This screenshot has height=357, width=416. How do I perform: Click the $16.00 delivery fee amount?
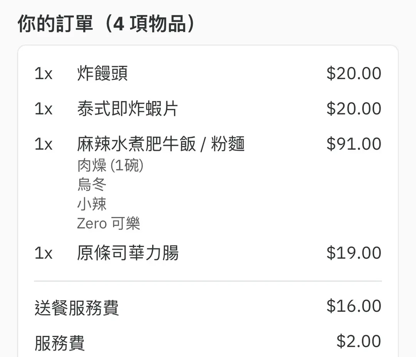(x=354, y=306)
